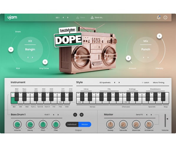Go to previous Style before 83 Apathetic

tap(115, 83)
